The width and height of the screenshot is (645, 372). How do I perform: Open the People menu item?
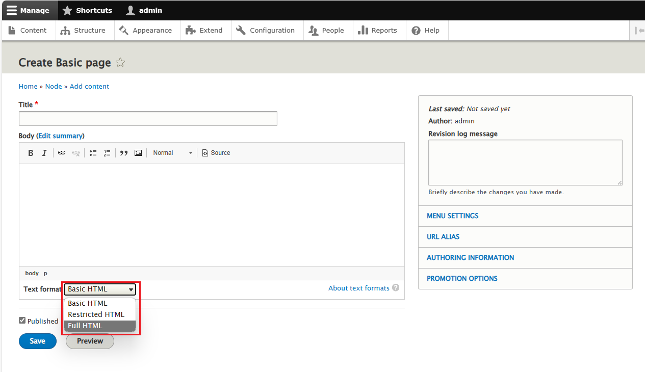326,31
